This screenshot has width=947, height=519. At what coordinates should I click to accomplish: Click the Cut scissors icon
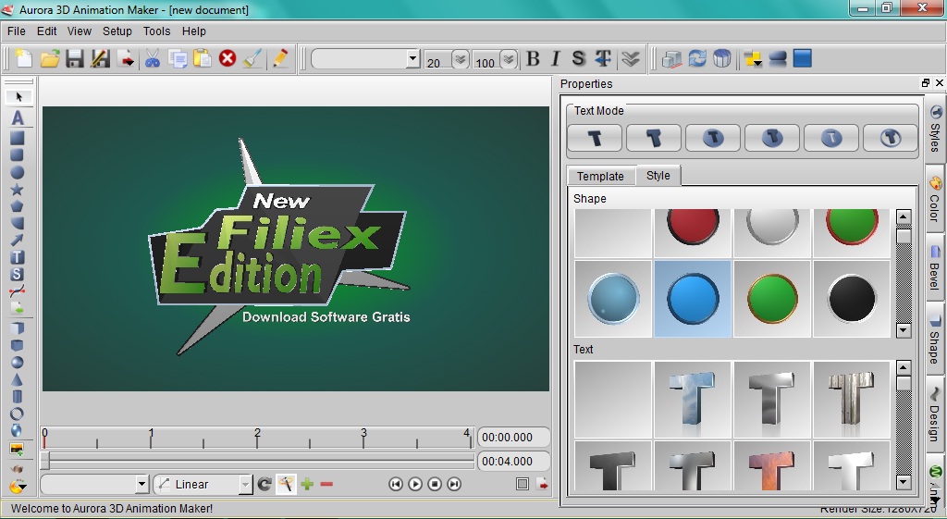[x=153, y=58]
